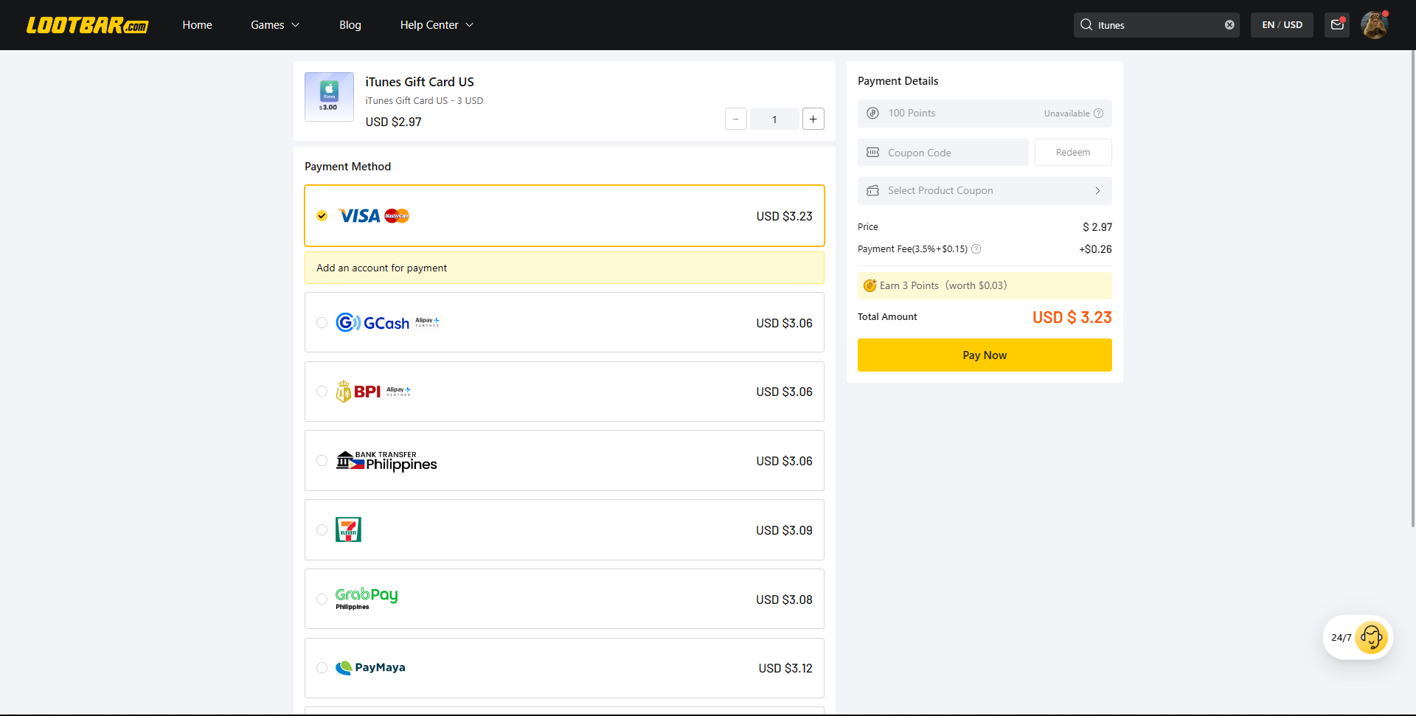
Task: Open the mail inbox icon
Action: coord(1337,24)
